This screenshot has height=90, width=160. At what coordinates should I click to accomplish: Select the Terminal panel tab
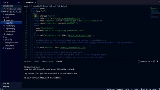point(59,62)
